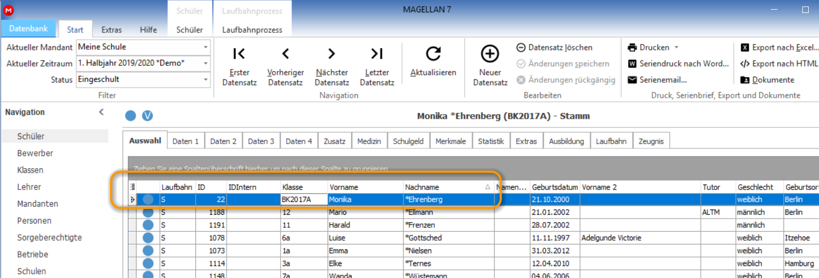819x278 pixels.
Task: Switch to the Extras ribbon tab
Action: pyautogui.click(x=112, y=30)
